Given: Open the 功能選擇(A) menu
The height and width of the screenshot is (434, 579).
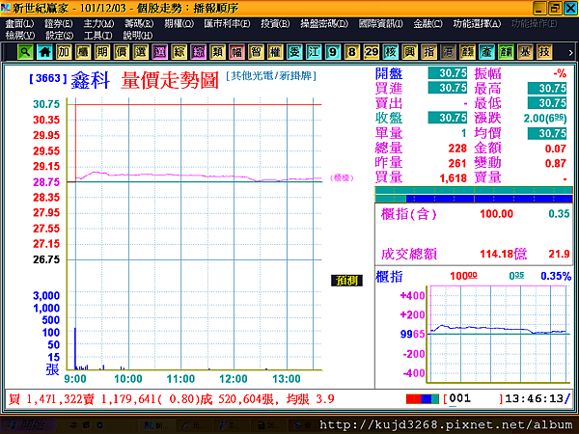Looking at the screenshot, I should (x=477, y=24).
